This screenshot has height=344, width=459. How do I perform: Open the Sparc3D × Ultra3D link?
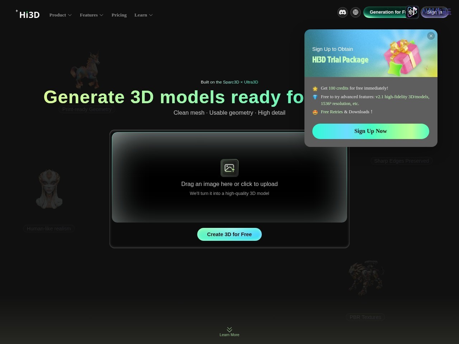[240, 82]
